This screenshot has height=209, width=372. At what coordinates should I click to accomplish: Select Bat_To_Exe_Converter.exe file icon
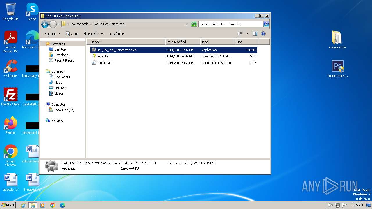[x=94, y=50]
